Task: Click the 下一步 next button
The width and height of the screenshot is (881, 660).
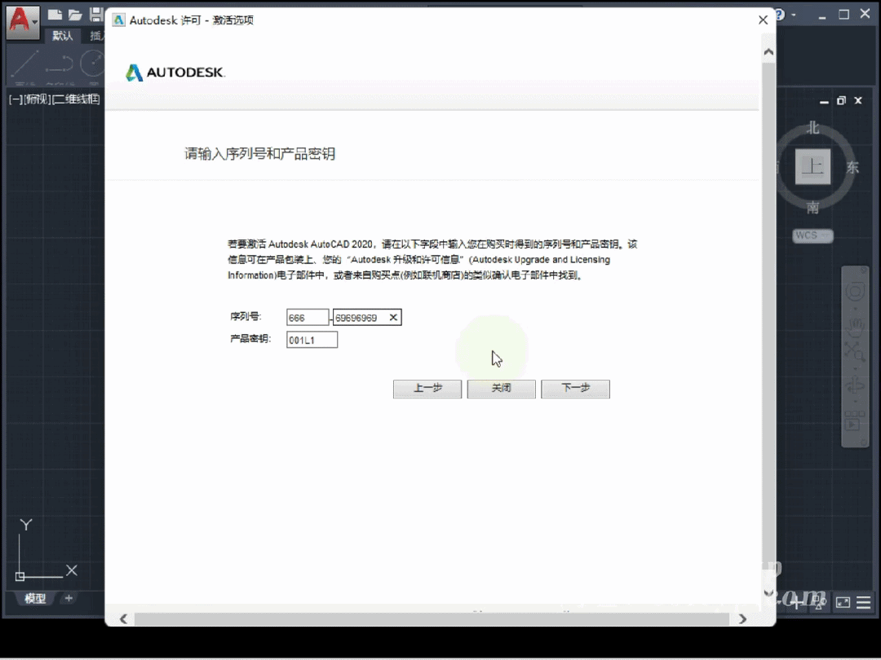Action: point(575,389)
